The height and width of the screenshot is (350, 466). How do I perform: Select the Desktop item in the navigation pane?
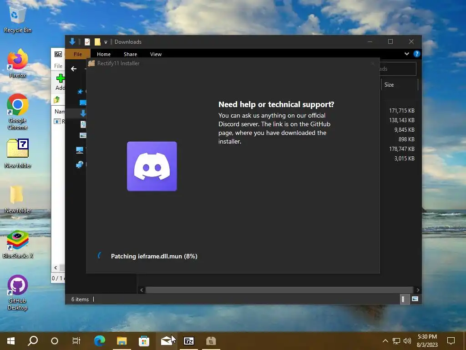pos(83,103)
